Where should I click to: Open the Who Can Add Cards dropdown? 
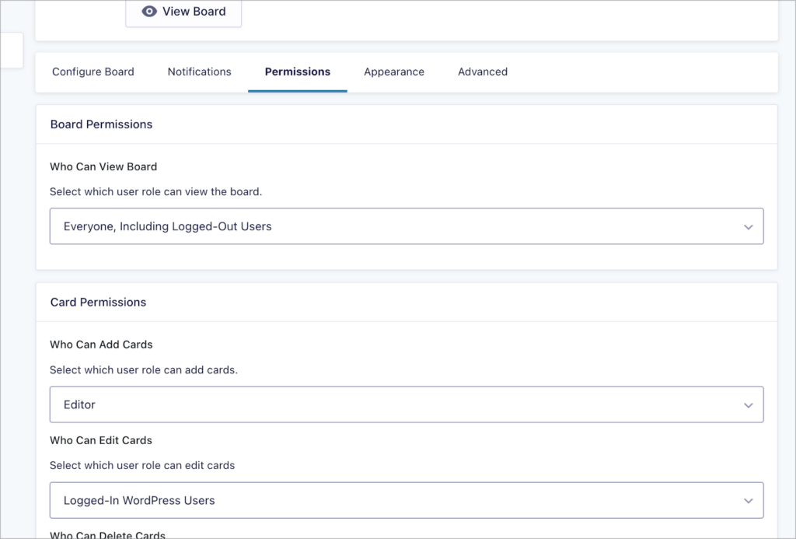[407, 404]
